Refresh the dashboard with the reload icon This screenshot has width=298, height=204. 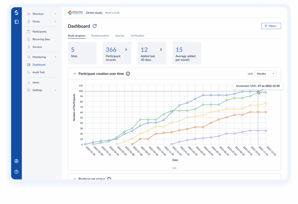click(x=95, y=26)
